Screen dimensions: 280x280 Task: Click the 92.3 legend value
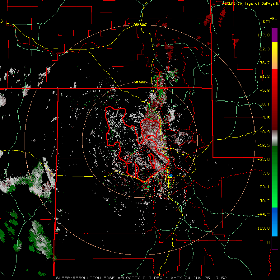coord(265,49)
